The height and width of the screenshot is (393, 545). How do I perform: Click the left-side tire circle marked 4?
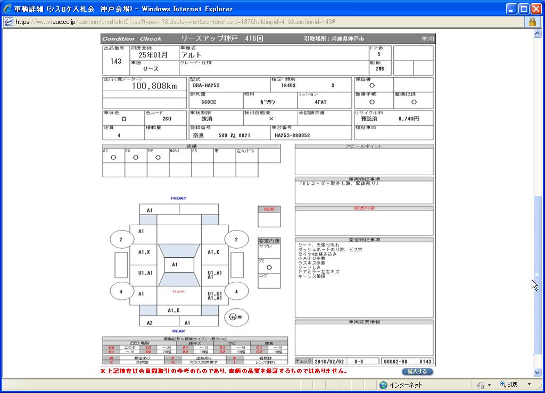point(121,291)
